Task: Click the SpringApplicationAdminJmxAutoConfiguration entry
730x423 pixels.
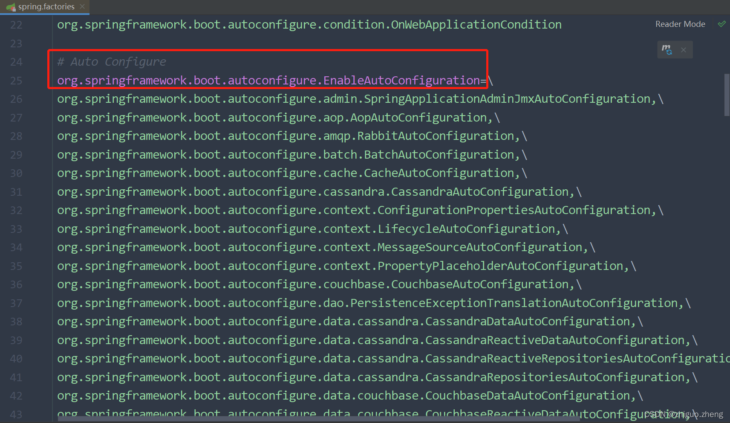Action: (361, 99)
